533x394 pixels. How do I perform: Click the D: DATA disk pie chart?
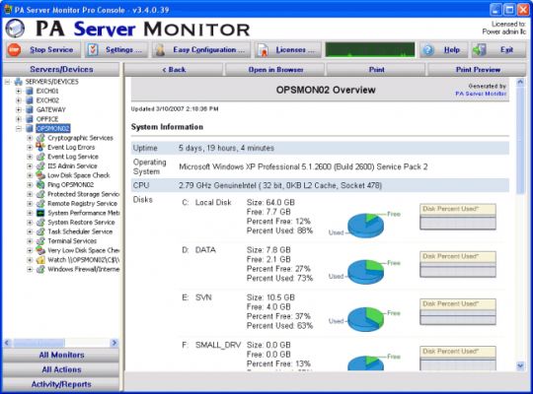[x=366, y=272]
